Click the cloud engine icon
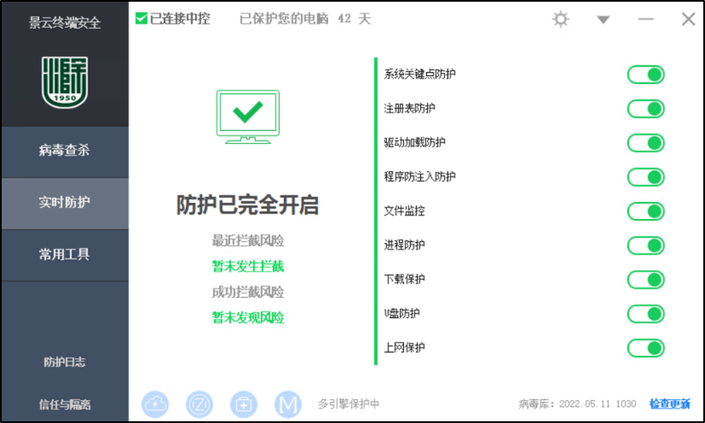The height and width of the screenshot is (423, 705). click(x=156, y=404)
